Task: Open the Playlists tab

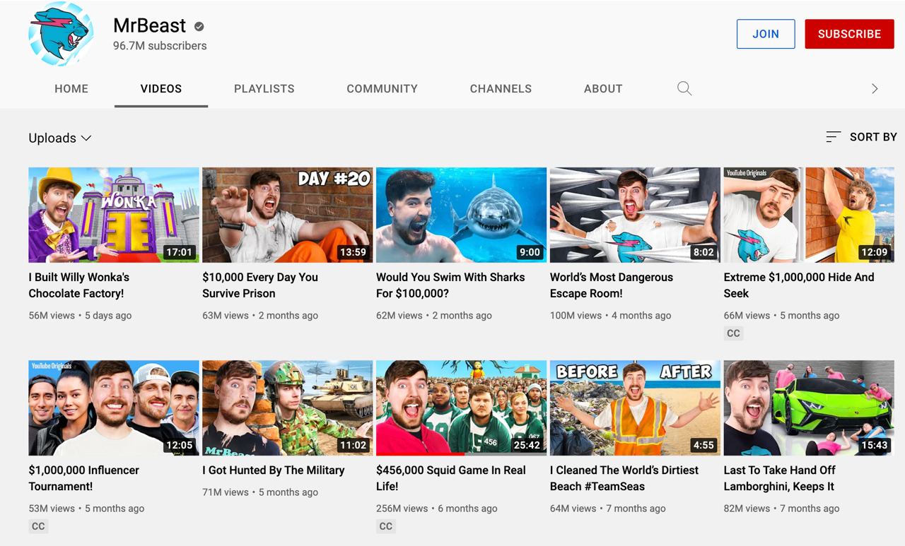Action: click(x=264, y=88)
